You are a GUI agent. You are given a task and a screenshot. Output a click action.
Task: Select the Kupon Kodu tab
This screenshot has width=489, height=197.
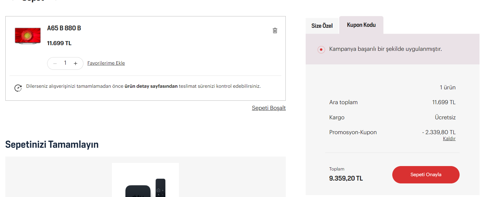click(361, 25)
